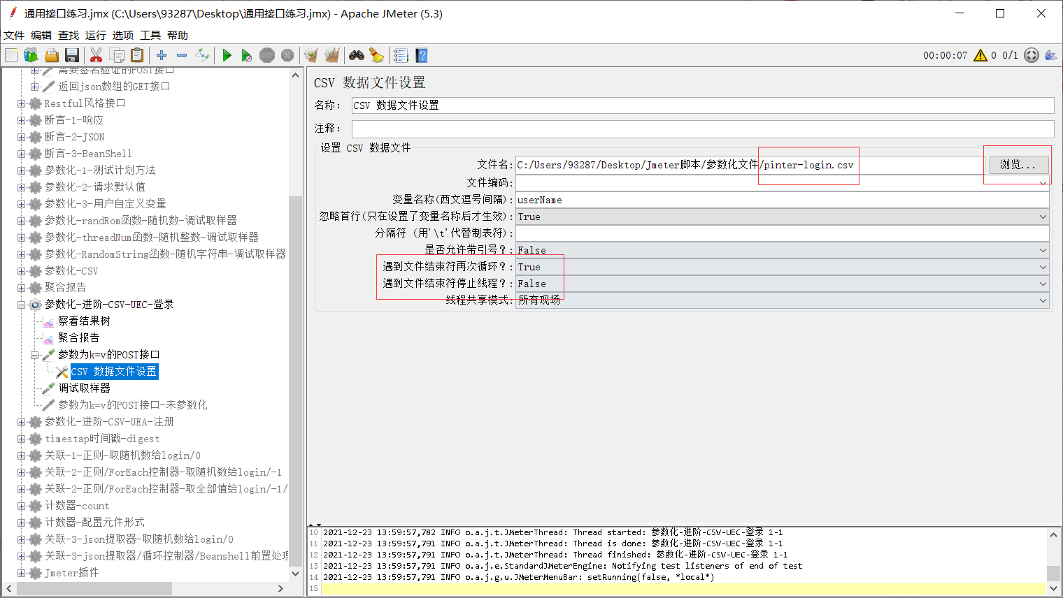Click the Collapse all minus icon

point(182,55)
